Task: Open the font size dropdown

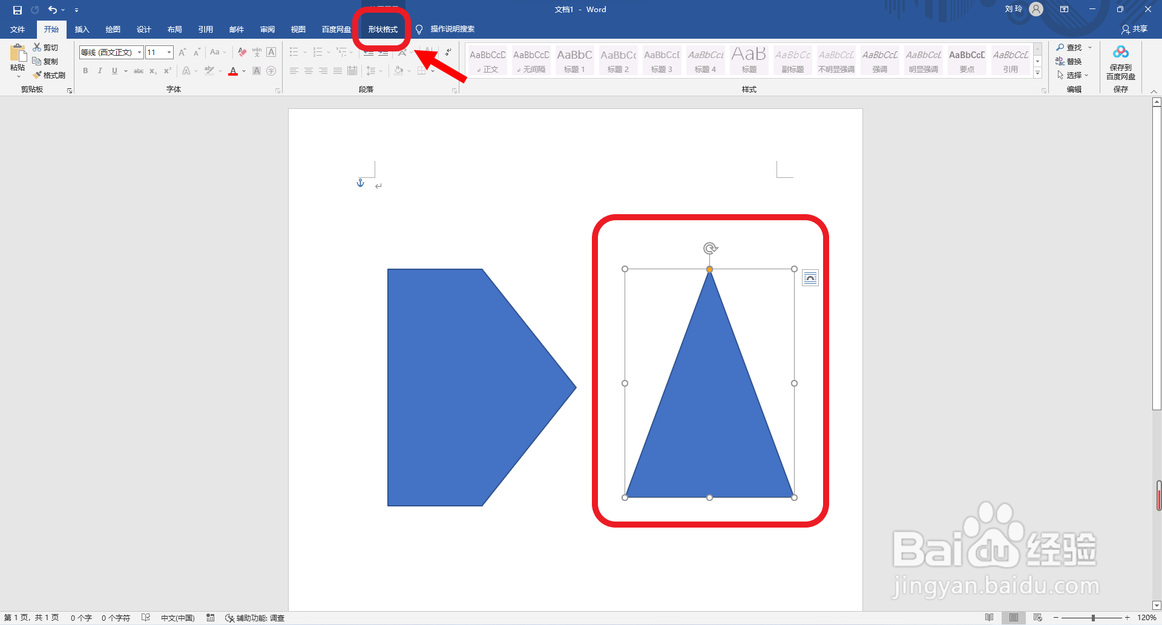Action: point(169,53)
